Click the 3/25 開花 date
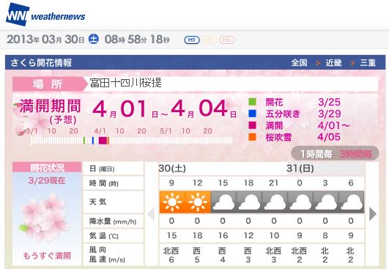389x269 pixels. coord(329,102)
